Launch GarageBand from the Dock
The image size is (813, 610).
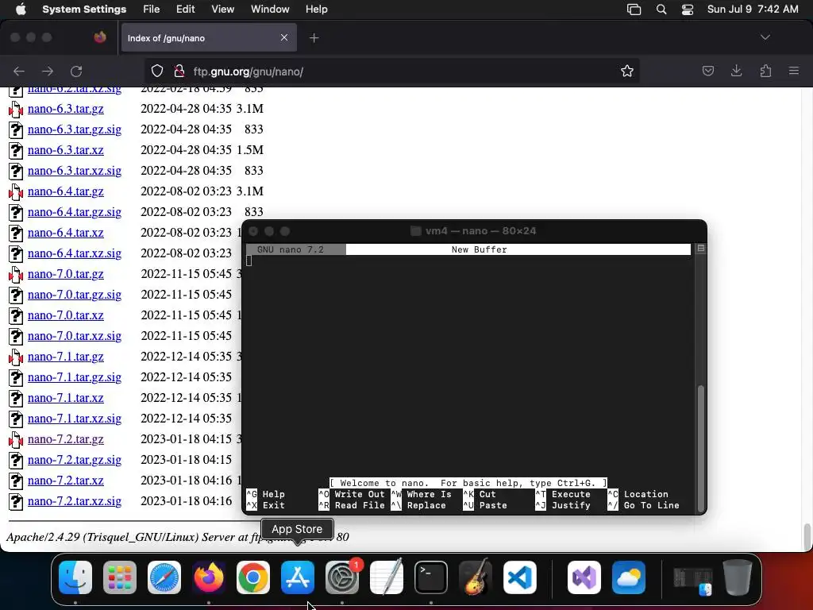click(x=476, y=577)
